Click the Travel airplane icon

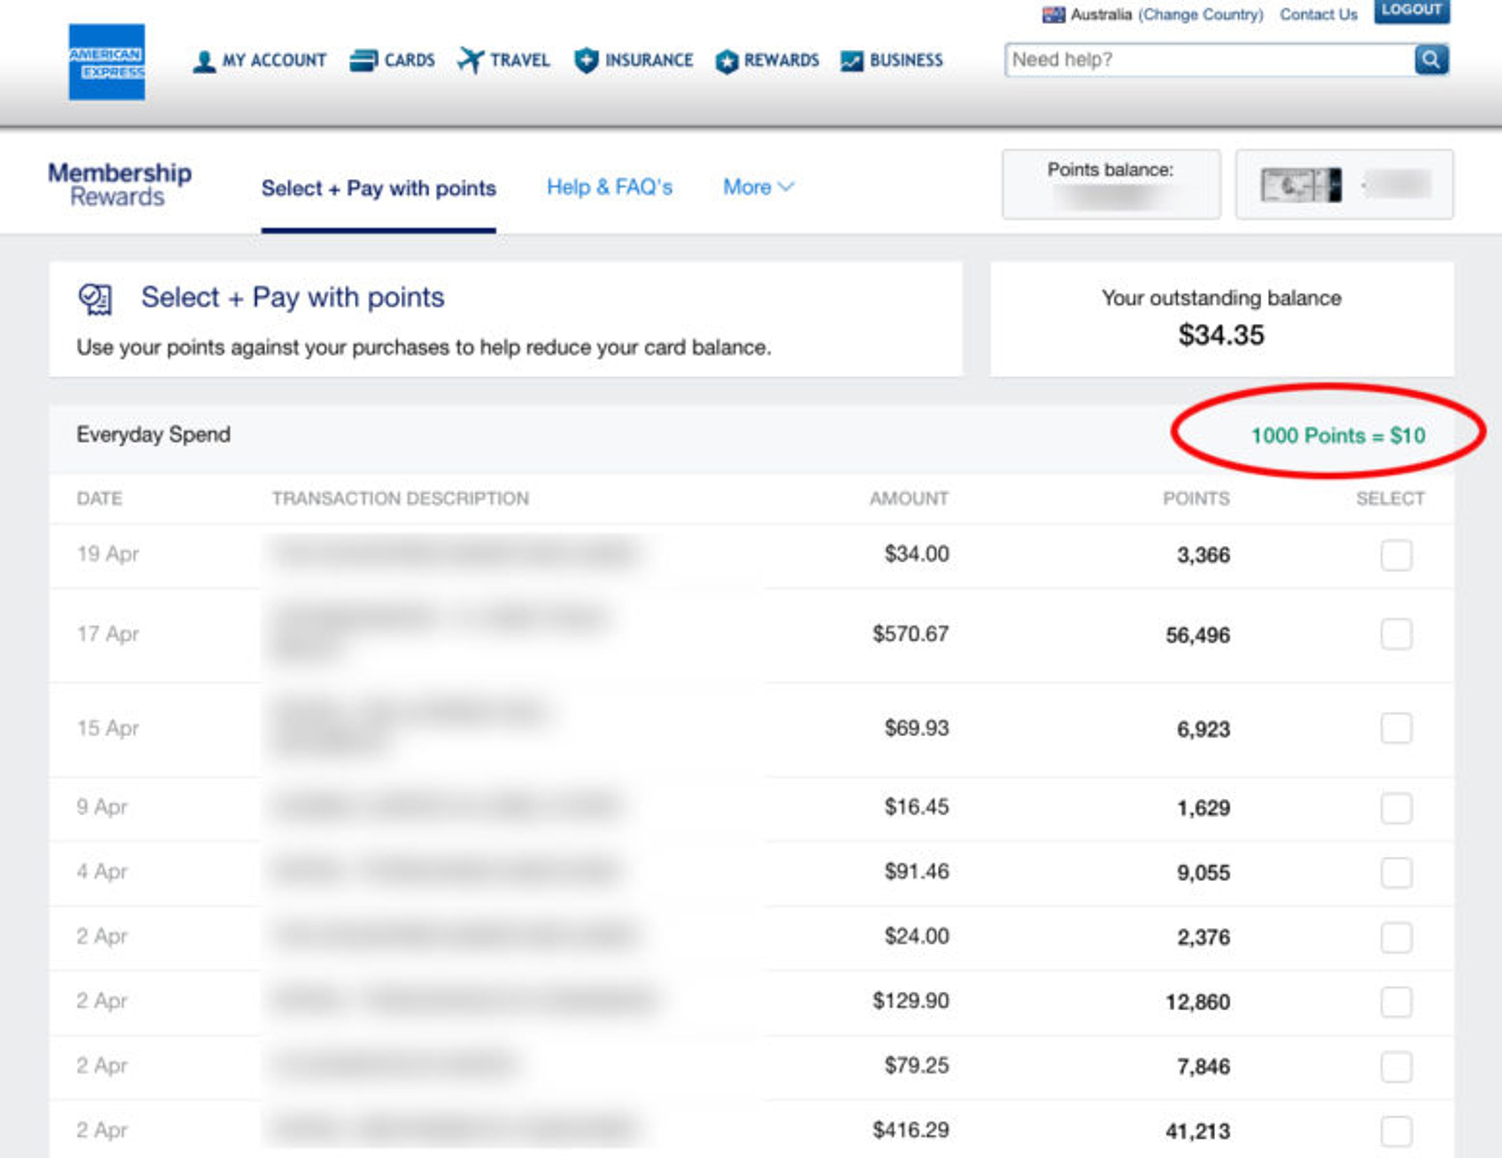coord(471,61)
